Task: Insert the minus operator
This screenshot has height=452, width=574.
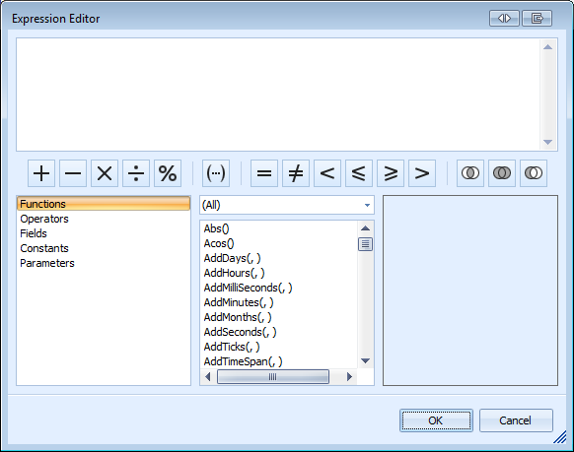Action: click(73, 173)
